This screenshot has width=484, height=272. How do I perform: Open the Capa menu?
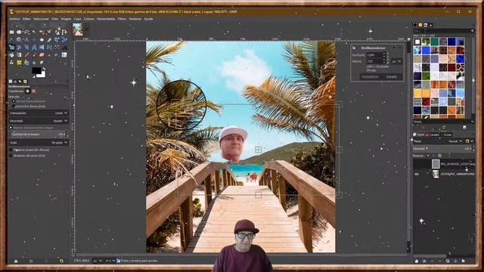[77, 19]
